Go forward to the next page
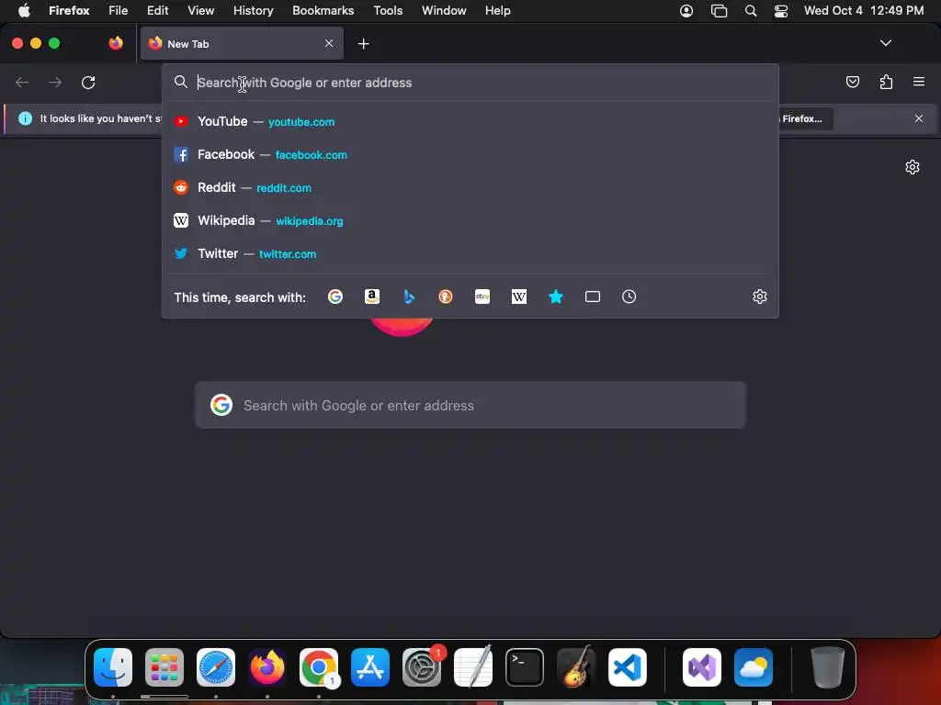This screenshot has width=941, height=705. [55, 82]
